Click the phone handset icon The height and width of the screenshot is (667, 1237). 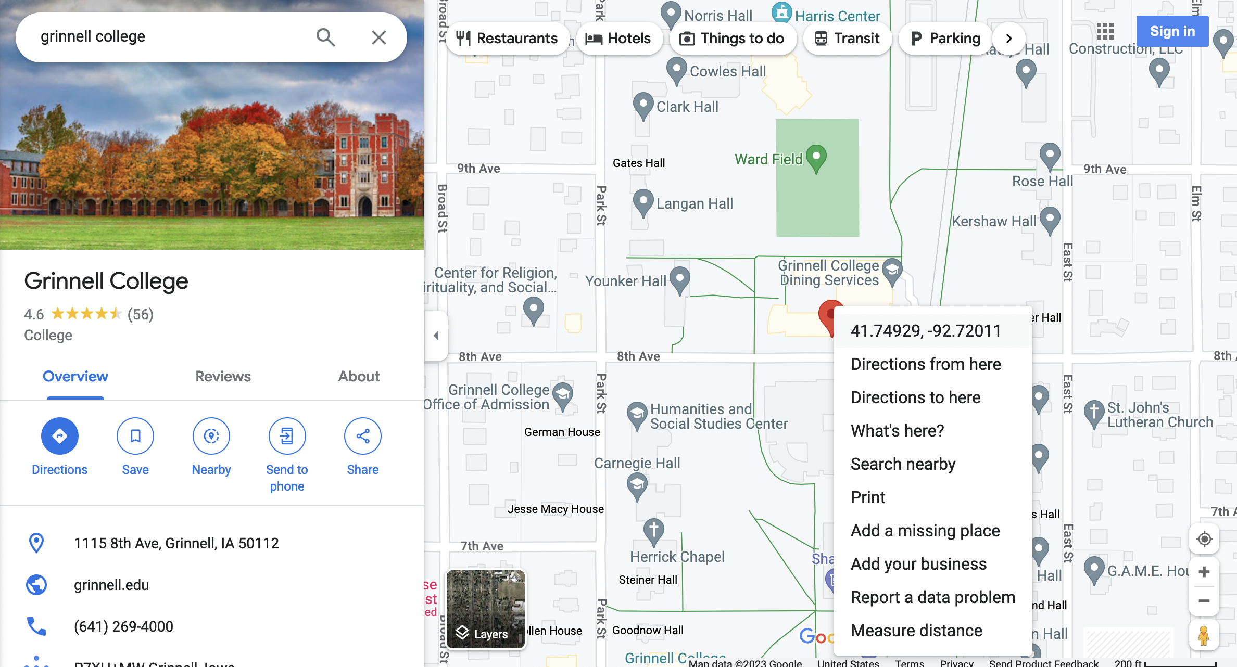click(x=36, y=626)
